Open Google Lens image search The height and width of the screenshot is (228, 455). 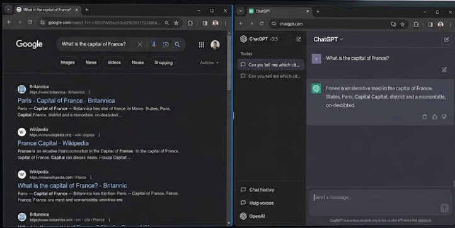coord(166,44)
